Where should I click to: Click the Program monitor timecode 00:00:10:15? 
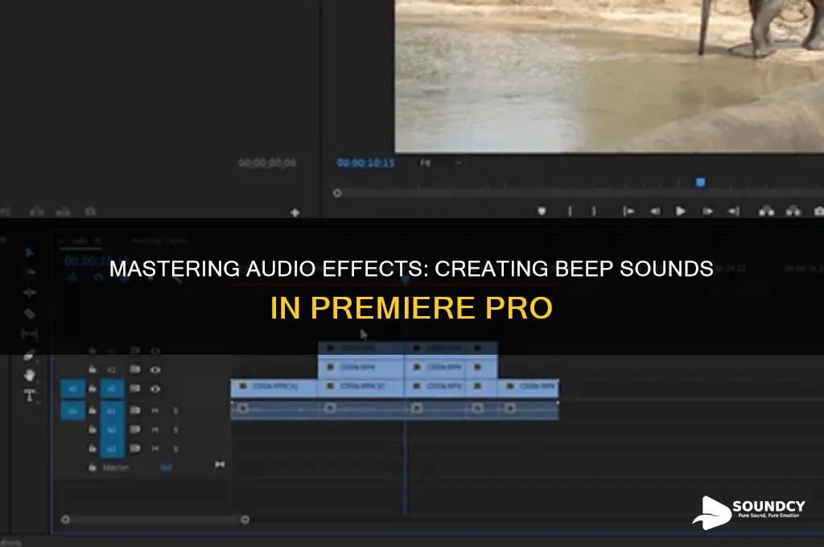tap(366, 162)
